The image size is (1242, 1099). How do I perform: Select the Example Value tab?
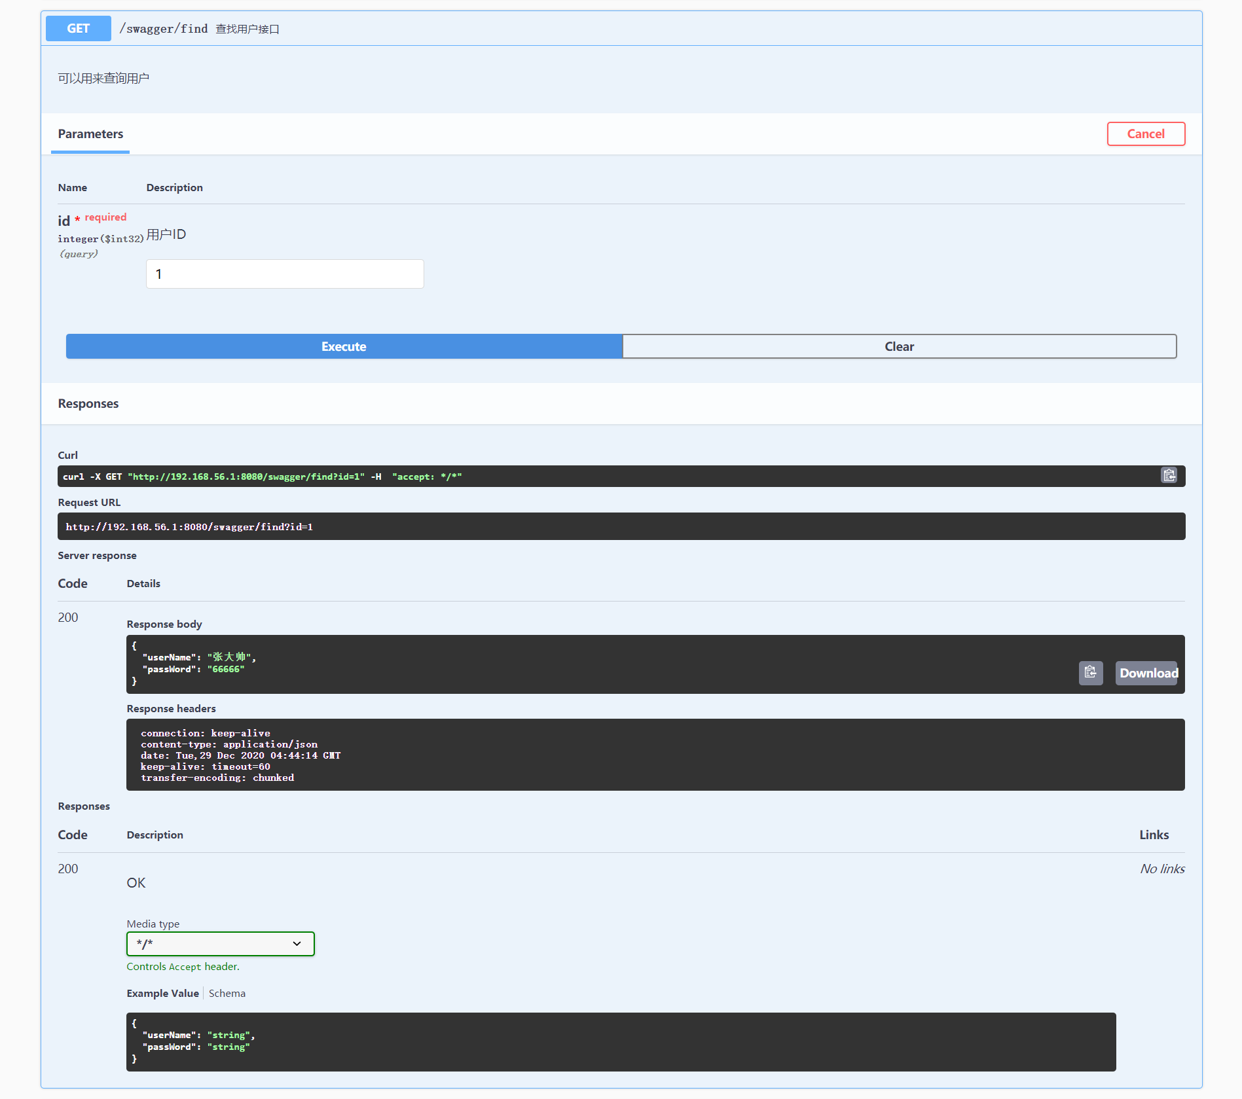(162, 993)
